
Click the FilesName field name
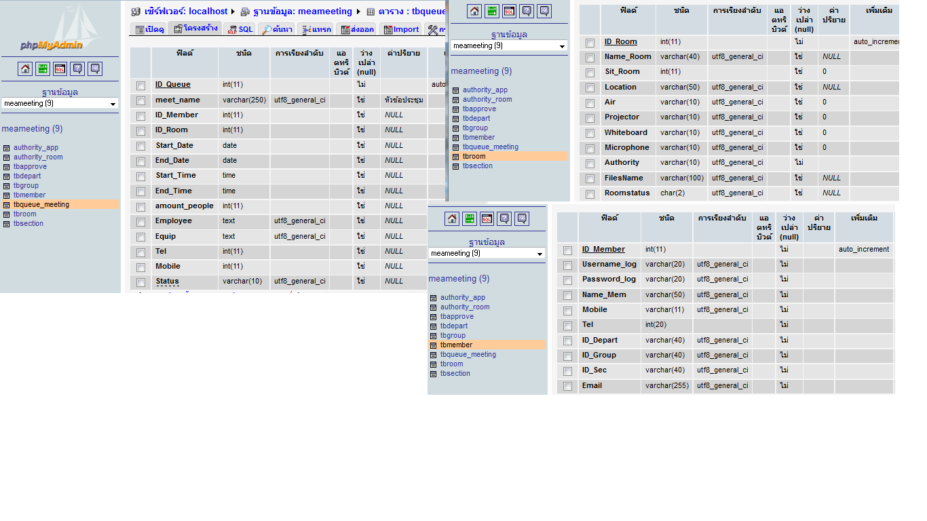[624, 178]
